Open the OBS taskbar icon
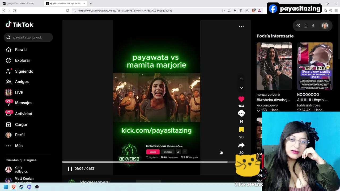 point(37,187)
